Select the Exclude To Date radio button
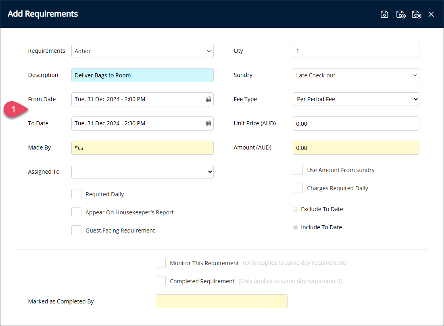The image size is (444, 326). (x=295, y=210)
